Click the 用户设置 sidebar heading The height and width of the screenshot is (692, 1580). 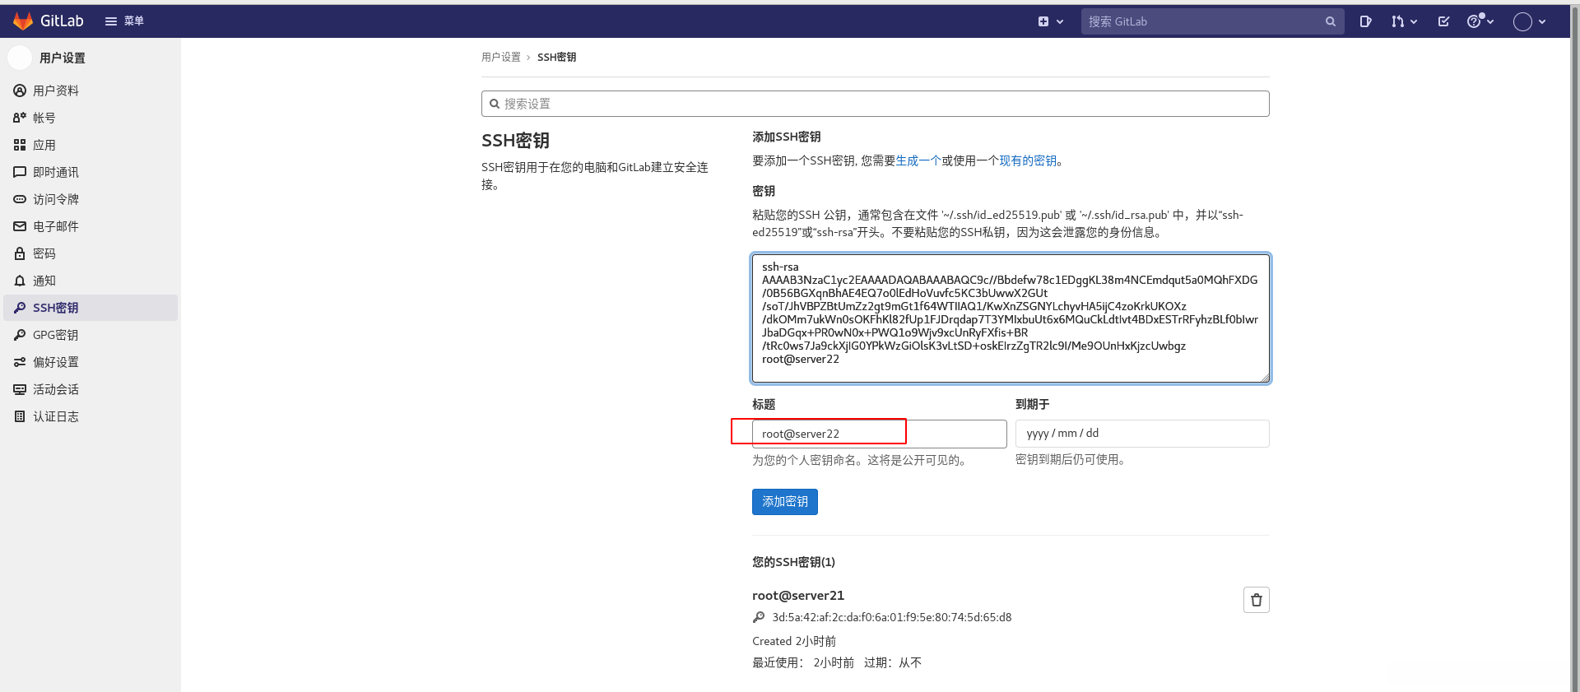(63, 58)
